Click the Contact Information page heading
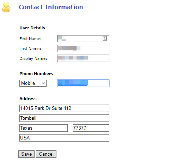 point(51,7)
